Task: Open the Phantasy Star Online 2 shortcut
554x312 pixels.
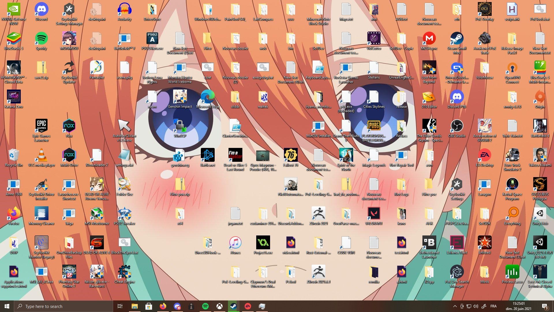Action: click(x=69, y=276)
